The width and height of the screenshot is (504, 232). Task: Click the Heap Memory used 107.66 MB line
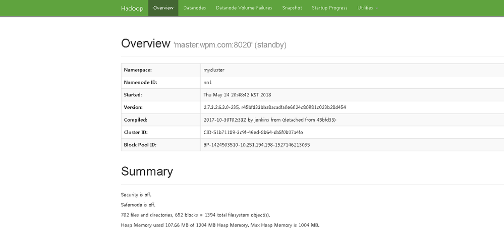[x=220, y=225]
